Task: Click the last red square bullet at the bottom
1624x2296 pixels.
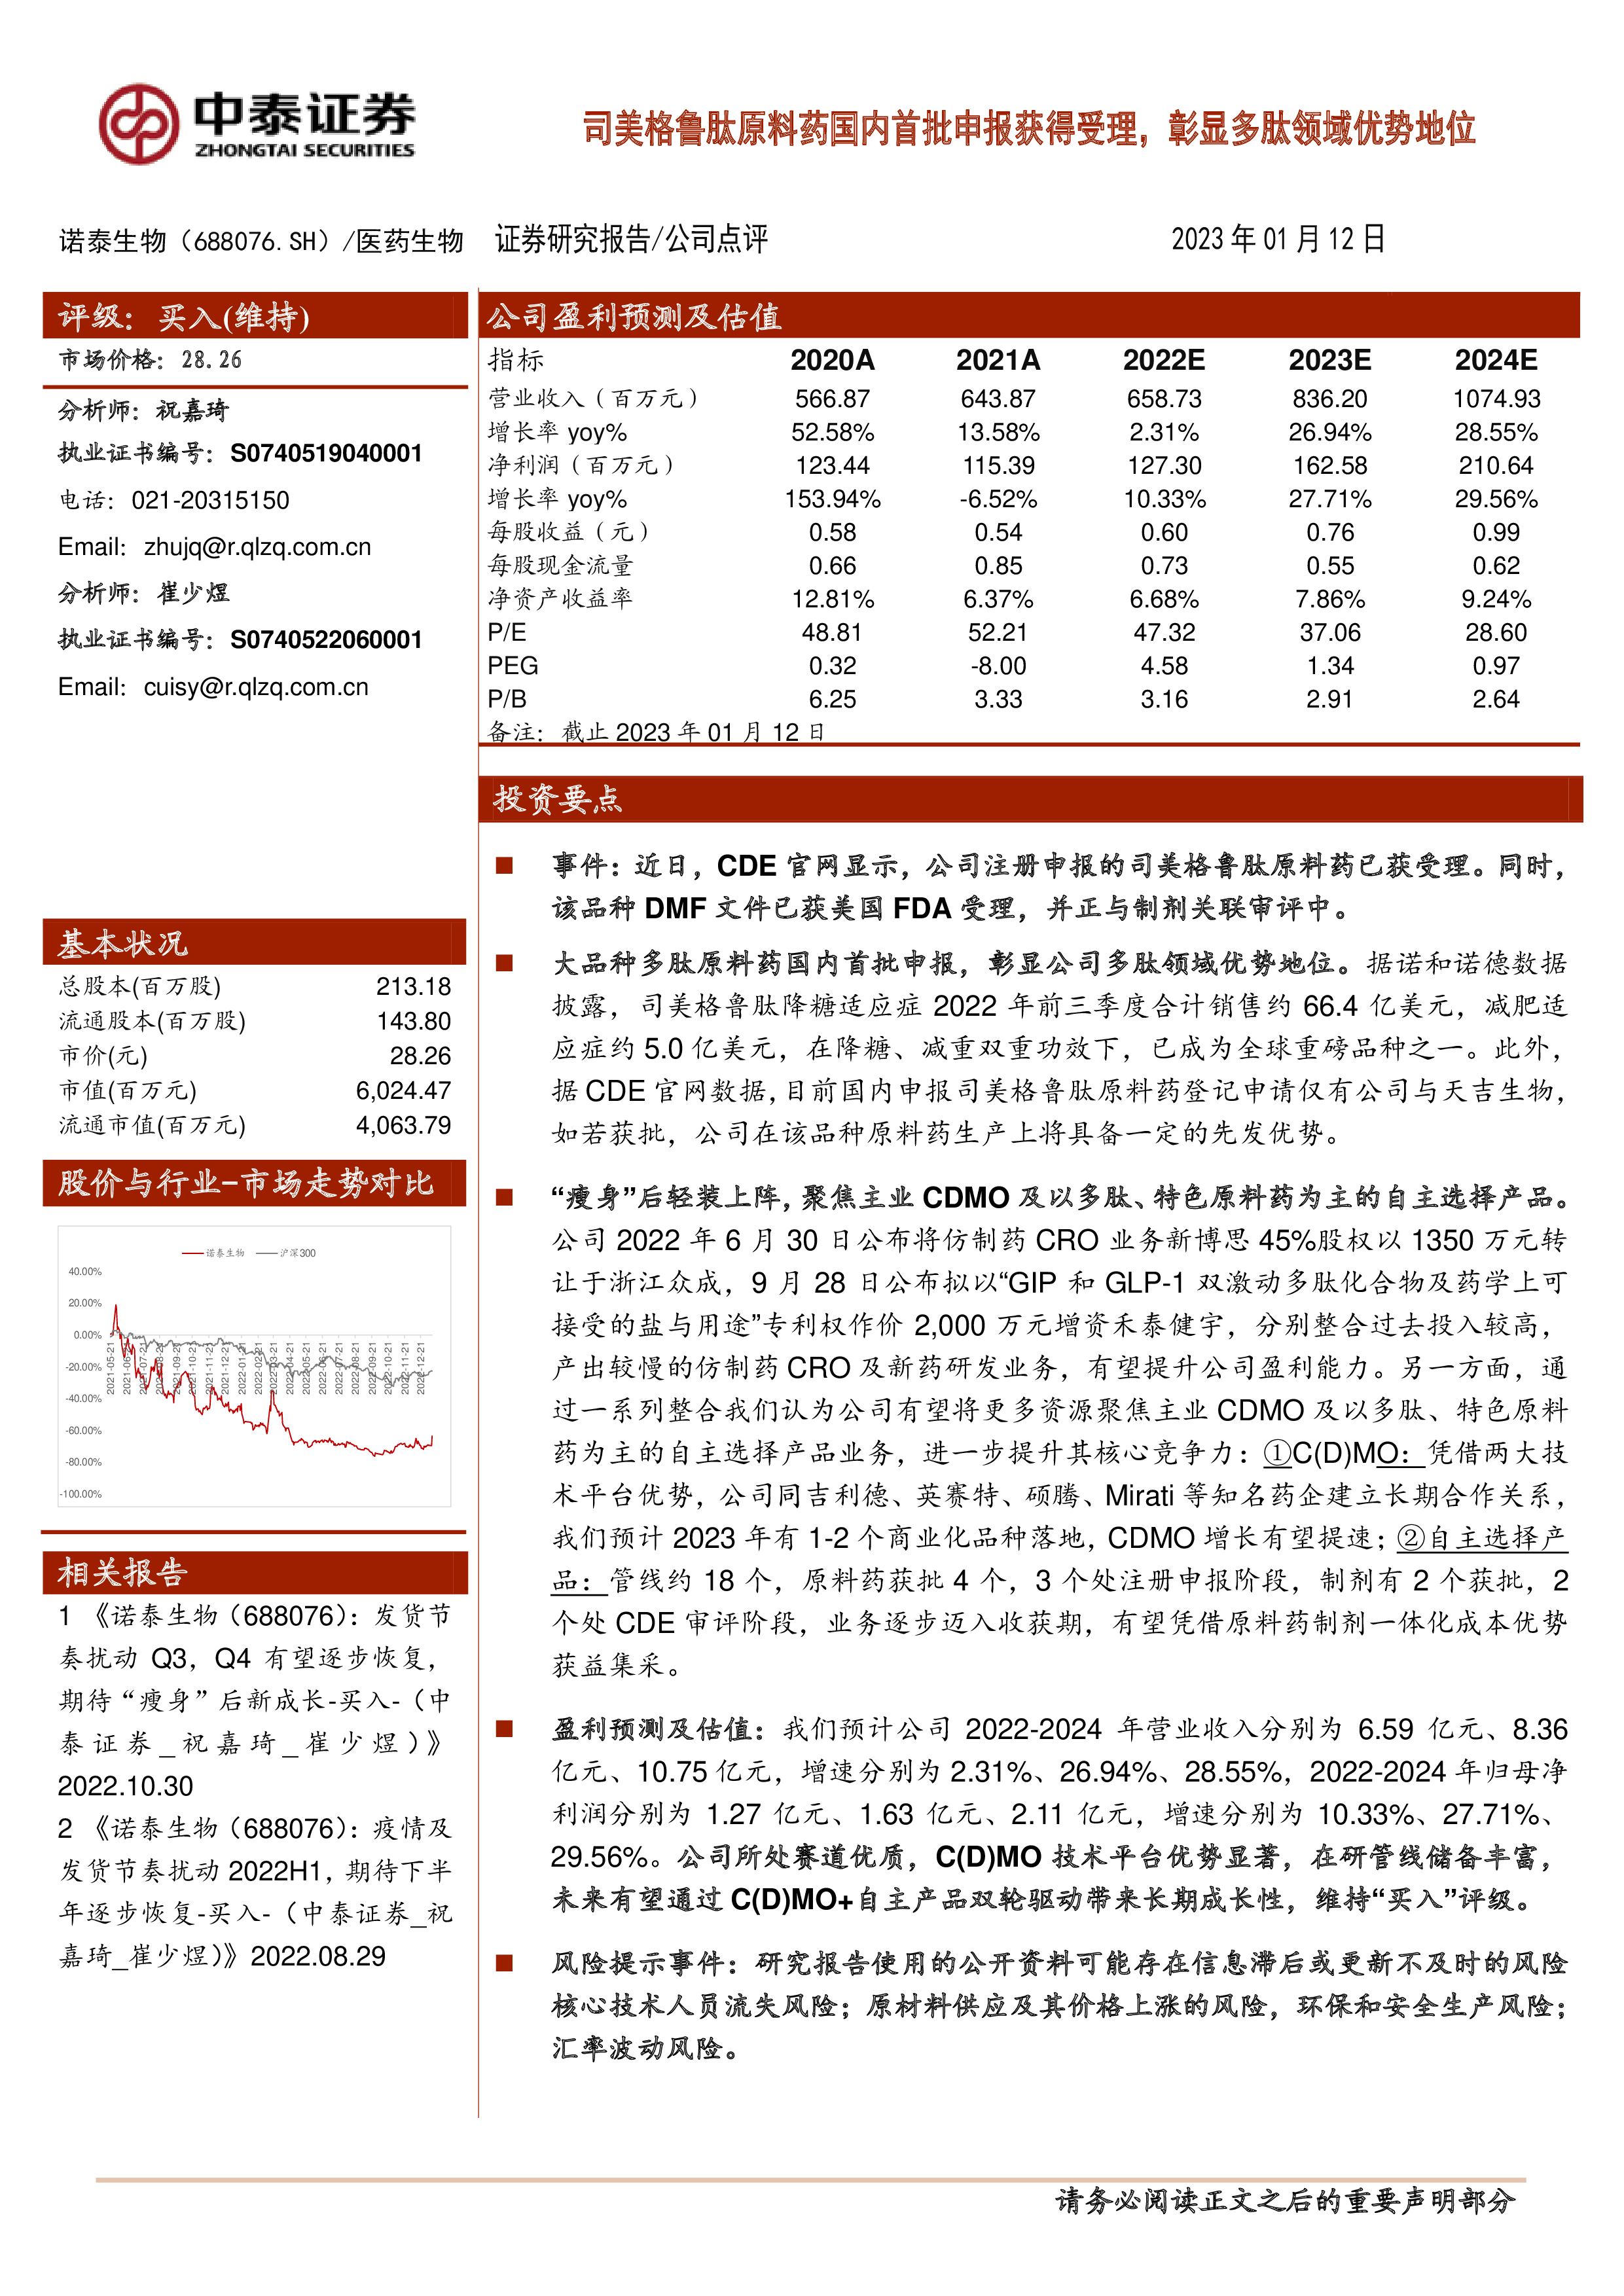Action: pos(504,1963)
